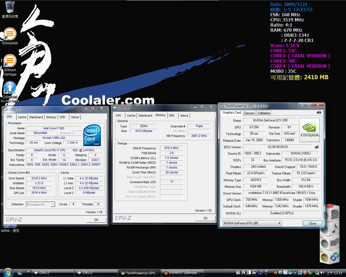Image resolution: width=346 pixels, height=277 pixels.
Task: Click the GPU-Z Name field GTX 285
Action: 270,120
